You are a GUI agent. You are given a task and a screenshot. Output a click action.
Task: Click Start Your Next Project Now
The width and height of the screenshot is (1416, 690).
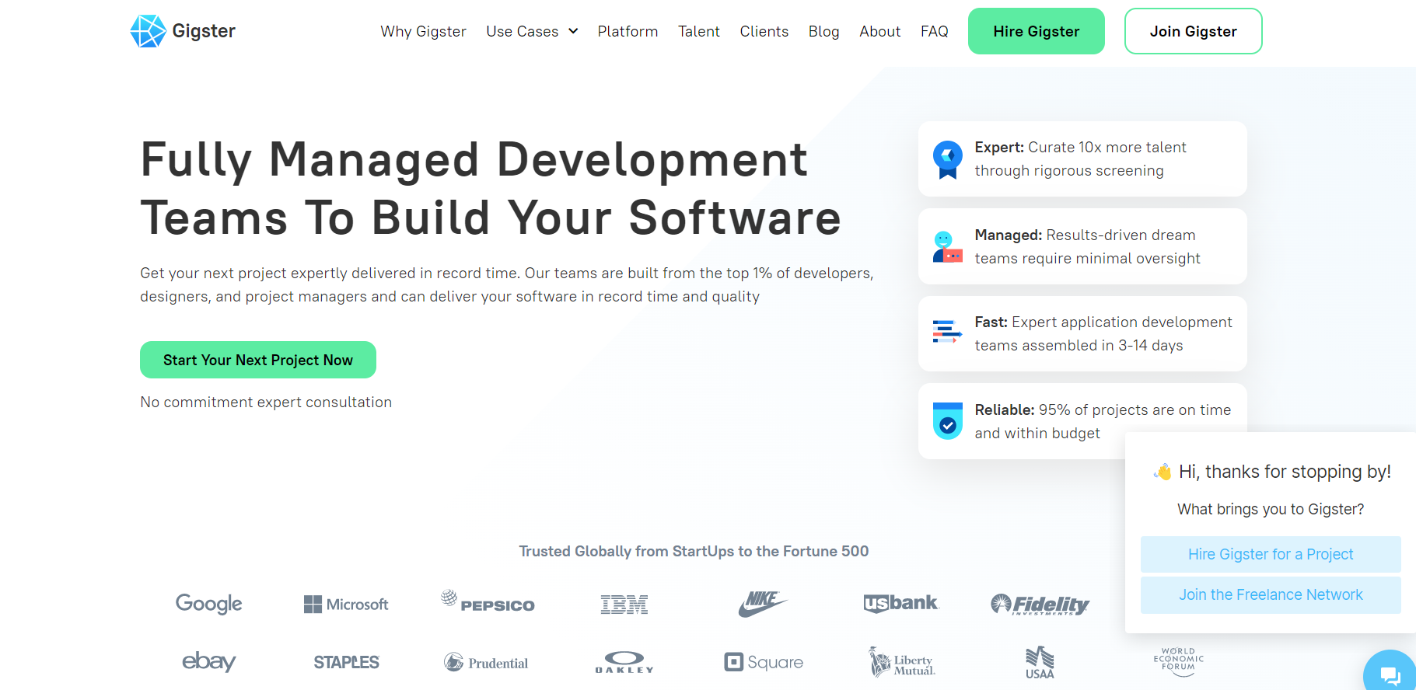click(x=258, y=360)
